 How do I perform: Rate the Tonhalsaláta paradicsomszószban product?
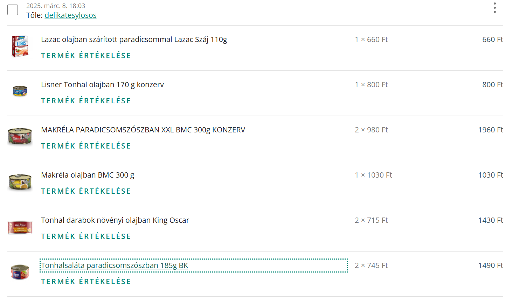click(x=86, y=282)
